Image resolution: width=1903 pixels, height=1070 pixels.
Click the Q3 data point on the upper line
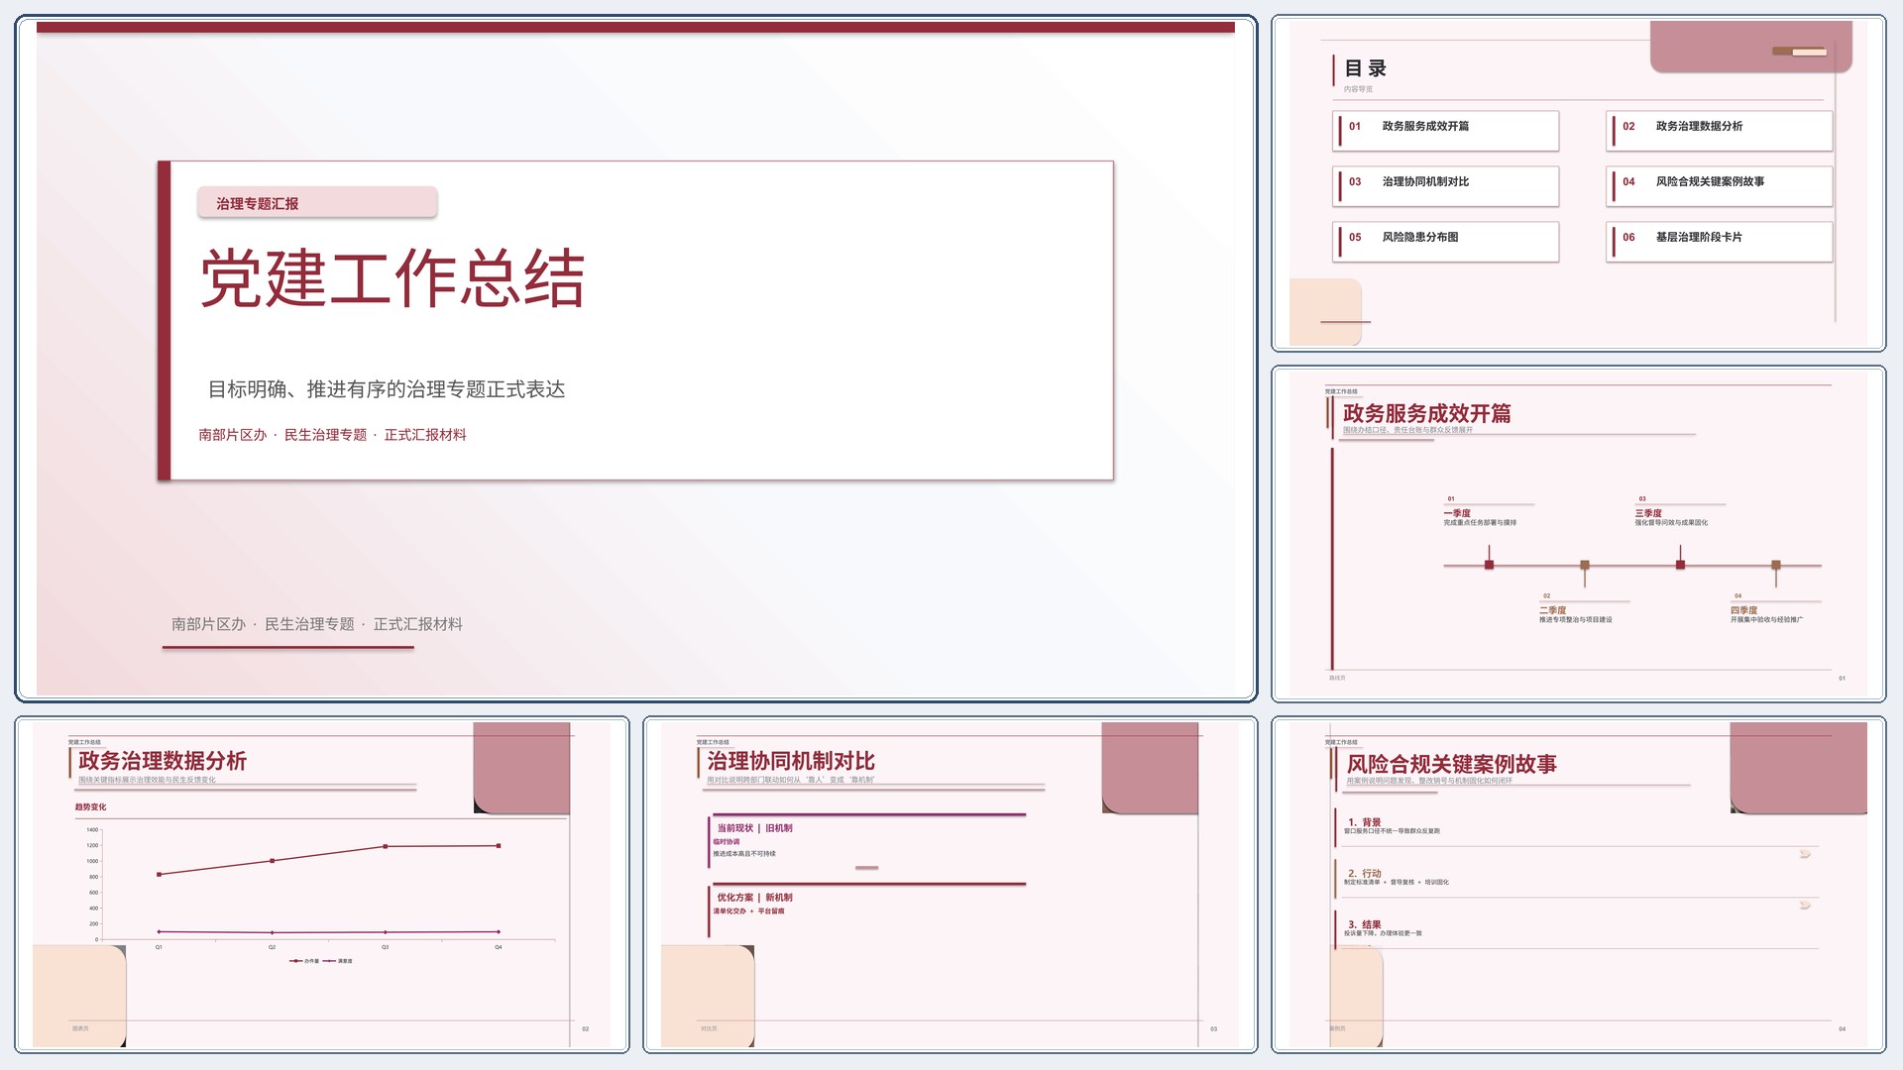click(386, 846)
